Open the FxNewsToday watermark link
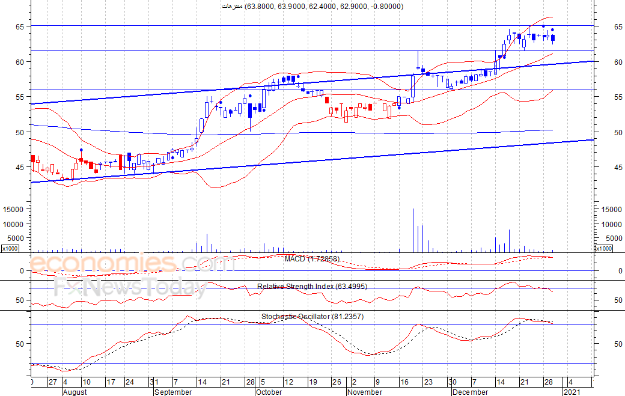This screenshot has width=625, height=396. tap(130, 287)
